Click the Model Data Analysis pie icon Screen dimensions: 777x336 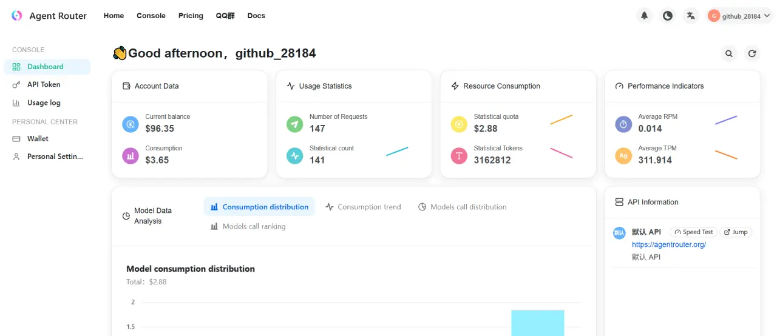click(126, 216)
